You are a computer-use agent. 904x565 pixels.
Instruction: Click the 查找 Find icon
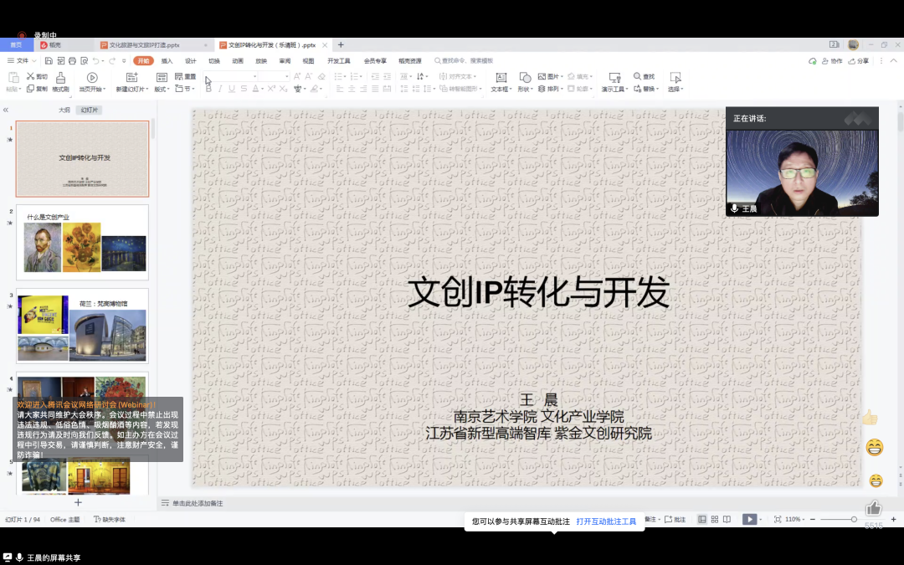[645, 76]
